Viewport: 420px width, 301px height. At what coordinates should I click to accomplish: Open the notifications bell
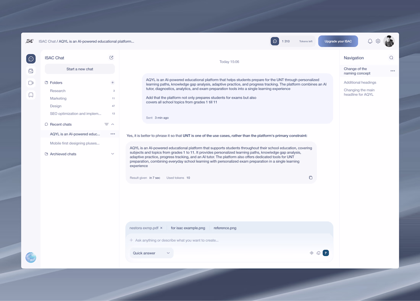click(370, 41)
